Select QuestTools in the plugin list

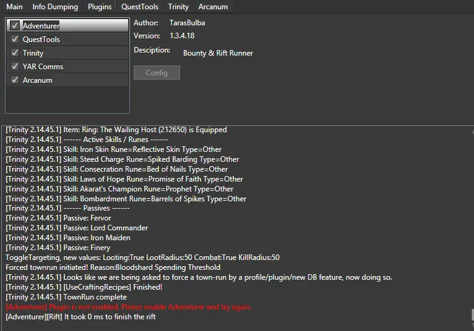(67, 40)
